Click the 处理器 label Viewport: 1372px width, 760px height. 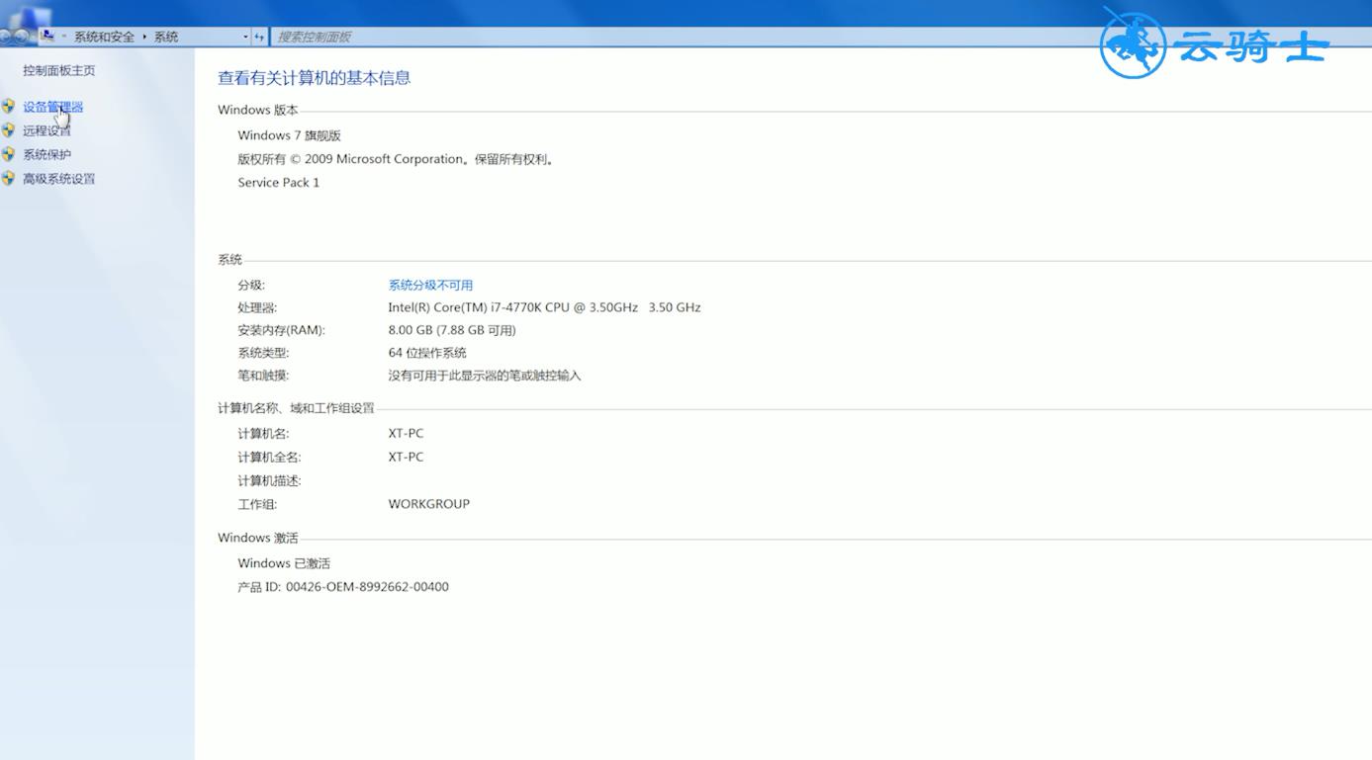[257, 307]
